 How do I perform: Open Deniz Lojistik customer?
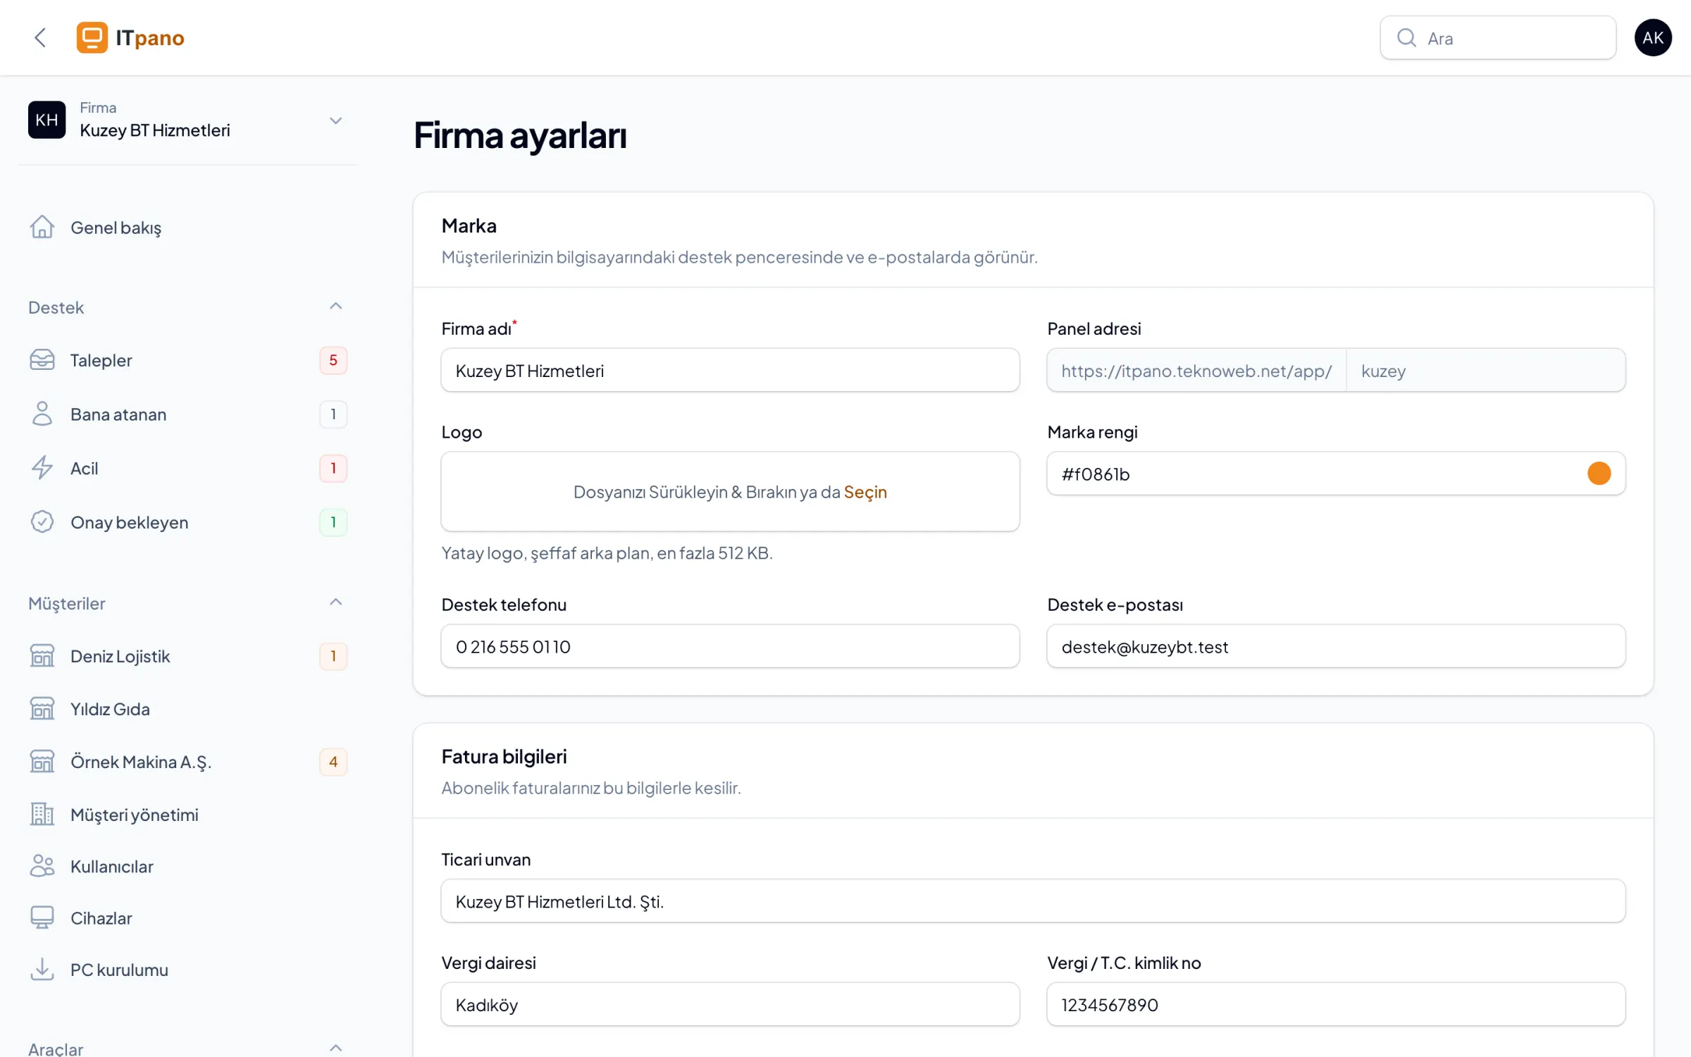pos(187,656)
